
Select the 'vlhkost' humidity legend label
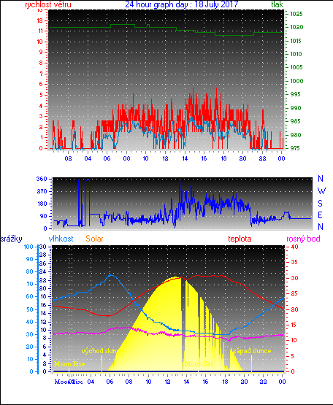(61, 239)
